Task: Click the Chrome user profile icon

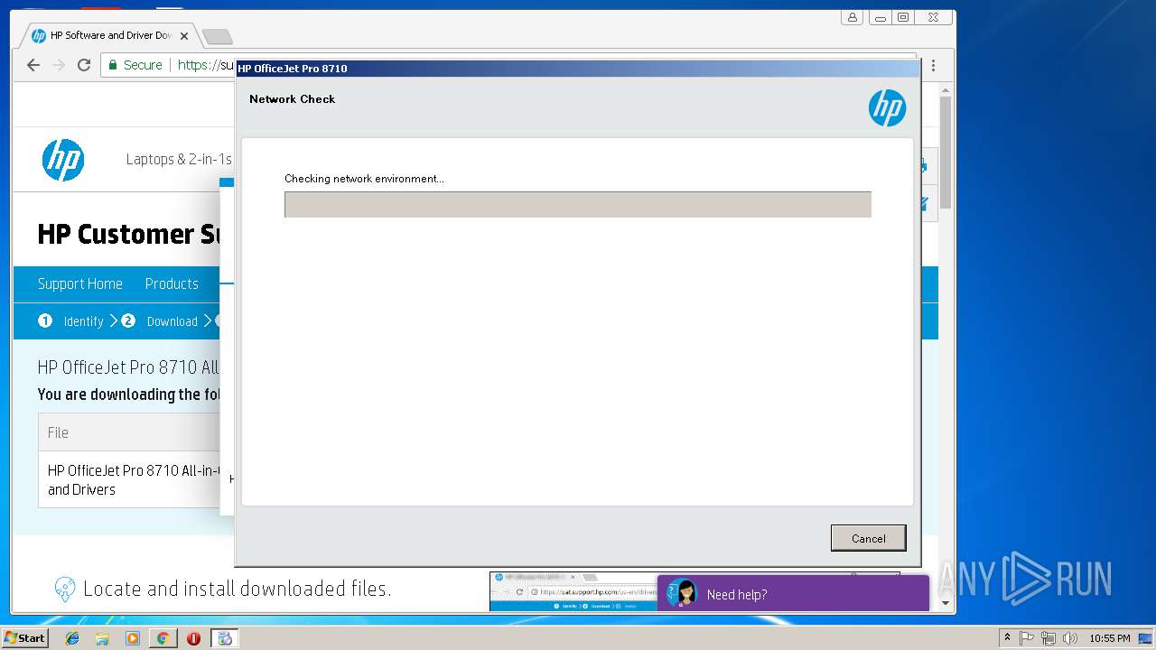Action: [x=853, y=17]
